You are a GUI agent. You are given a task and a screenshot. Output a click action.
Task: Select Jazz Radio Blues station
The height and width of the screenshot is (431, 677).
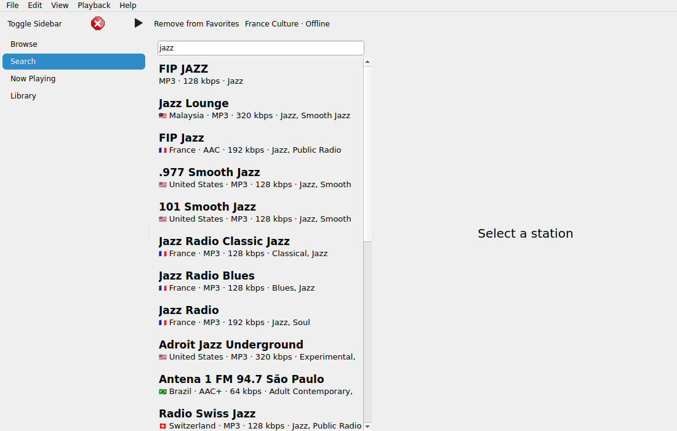[260, 281]
